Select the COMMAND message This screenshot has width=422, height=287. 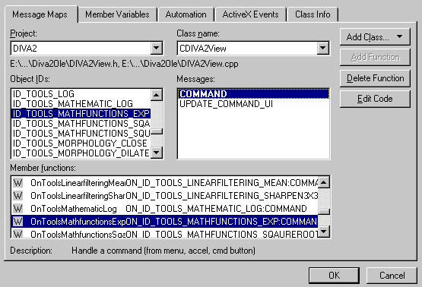click(253, 94)
